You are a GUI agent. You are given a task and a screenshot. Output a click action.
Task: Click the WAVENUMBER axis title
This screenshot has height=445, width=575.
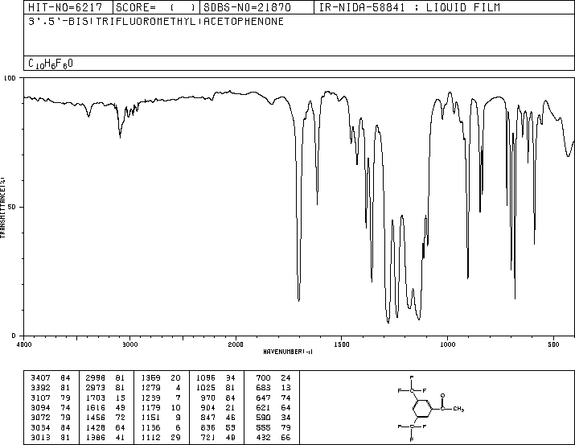click(288, 352)
